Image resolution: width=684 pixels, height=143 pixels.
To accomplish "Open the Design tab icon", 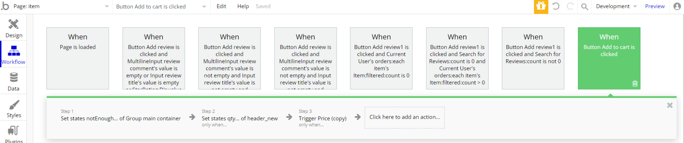I will tap(14, 24).
